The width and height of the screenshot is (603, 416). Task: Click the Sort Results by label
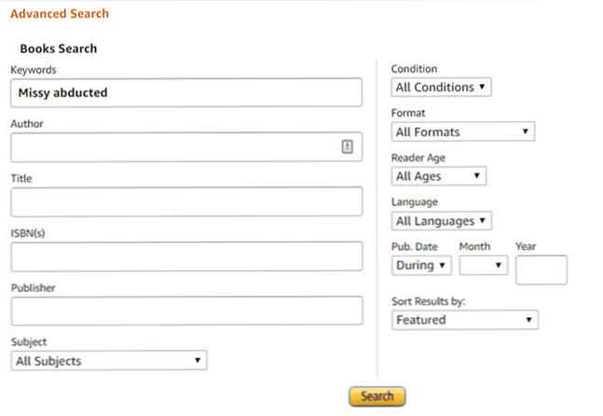point(429,302)
